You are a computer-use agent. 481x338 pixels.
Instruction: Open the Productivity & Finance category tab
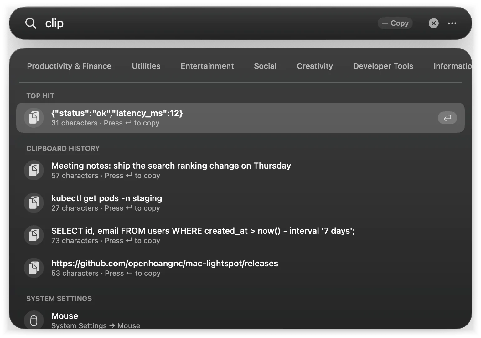(x=69, y=66)
